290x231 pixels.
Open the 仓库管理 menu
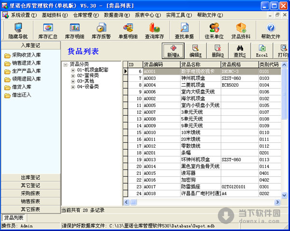[x=83, y=15]
